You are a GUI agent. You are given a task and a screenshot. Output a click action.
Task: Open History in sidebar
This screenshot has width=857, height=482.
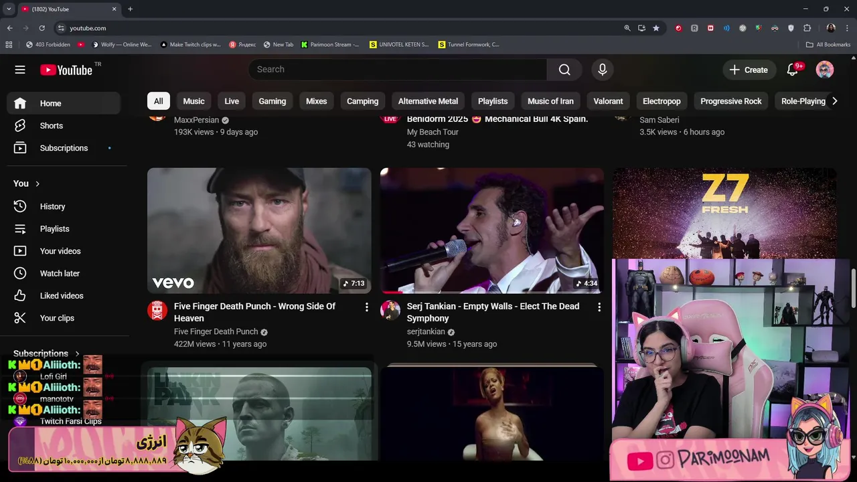(x=64, y=206)
